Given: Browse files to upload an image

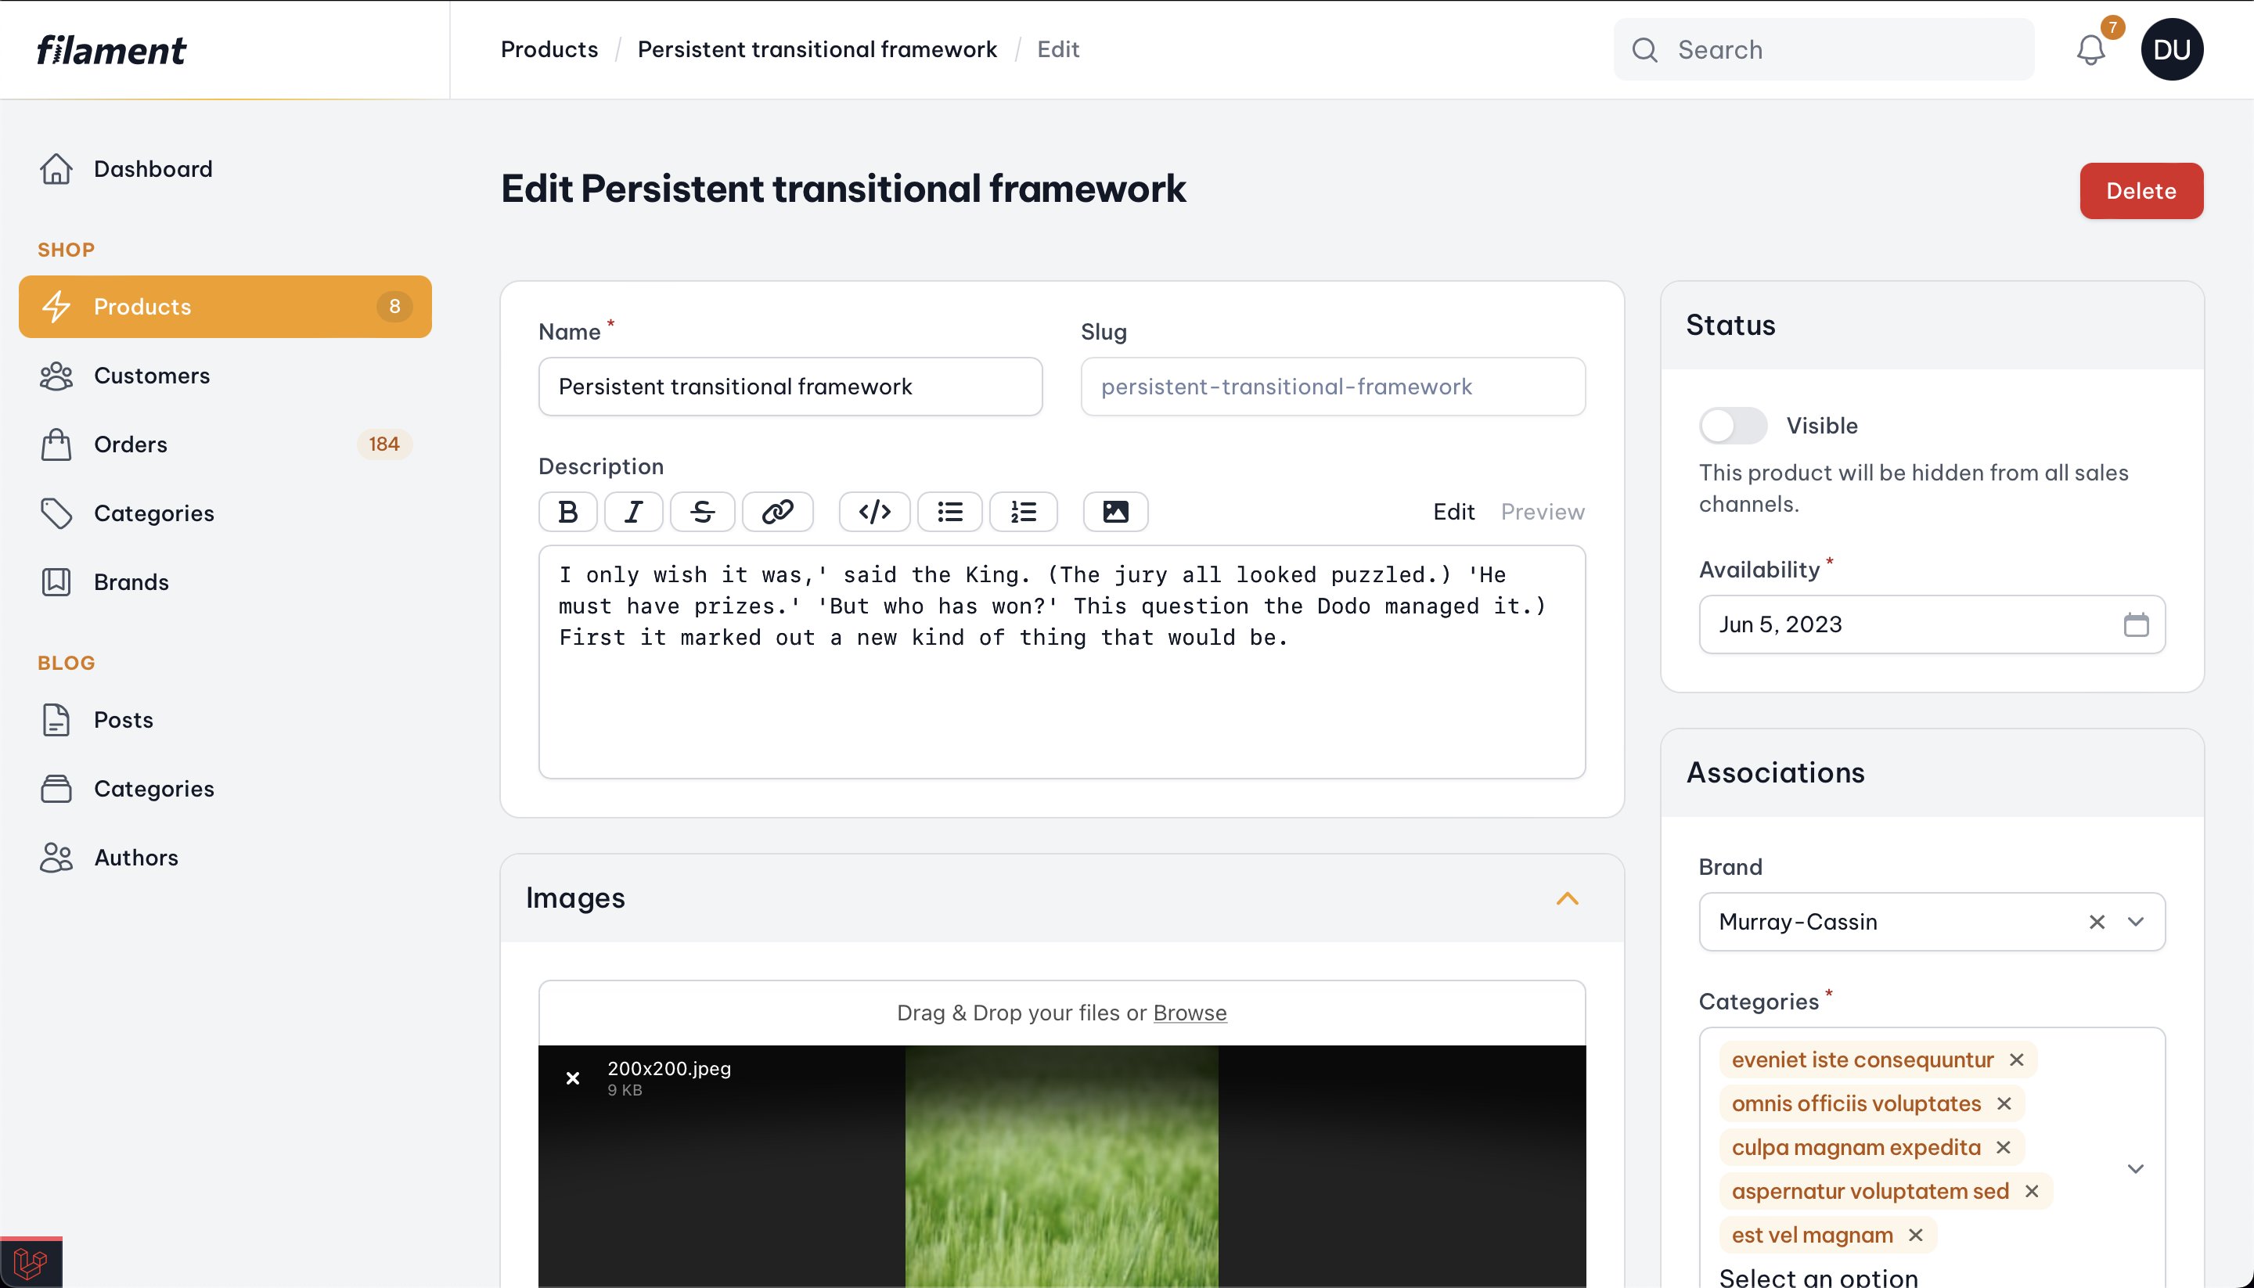Looking at the screenshot, I should 1190,1012.
